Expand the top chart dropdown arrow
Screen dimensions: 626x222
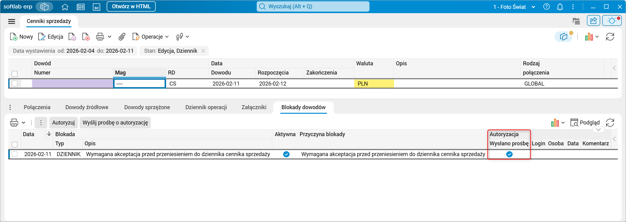point(597,37)
